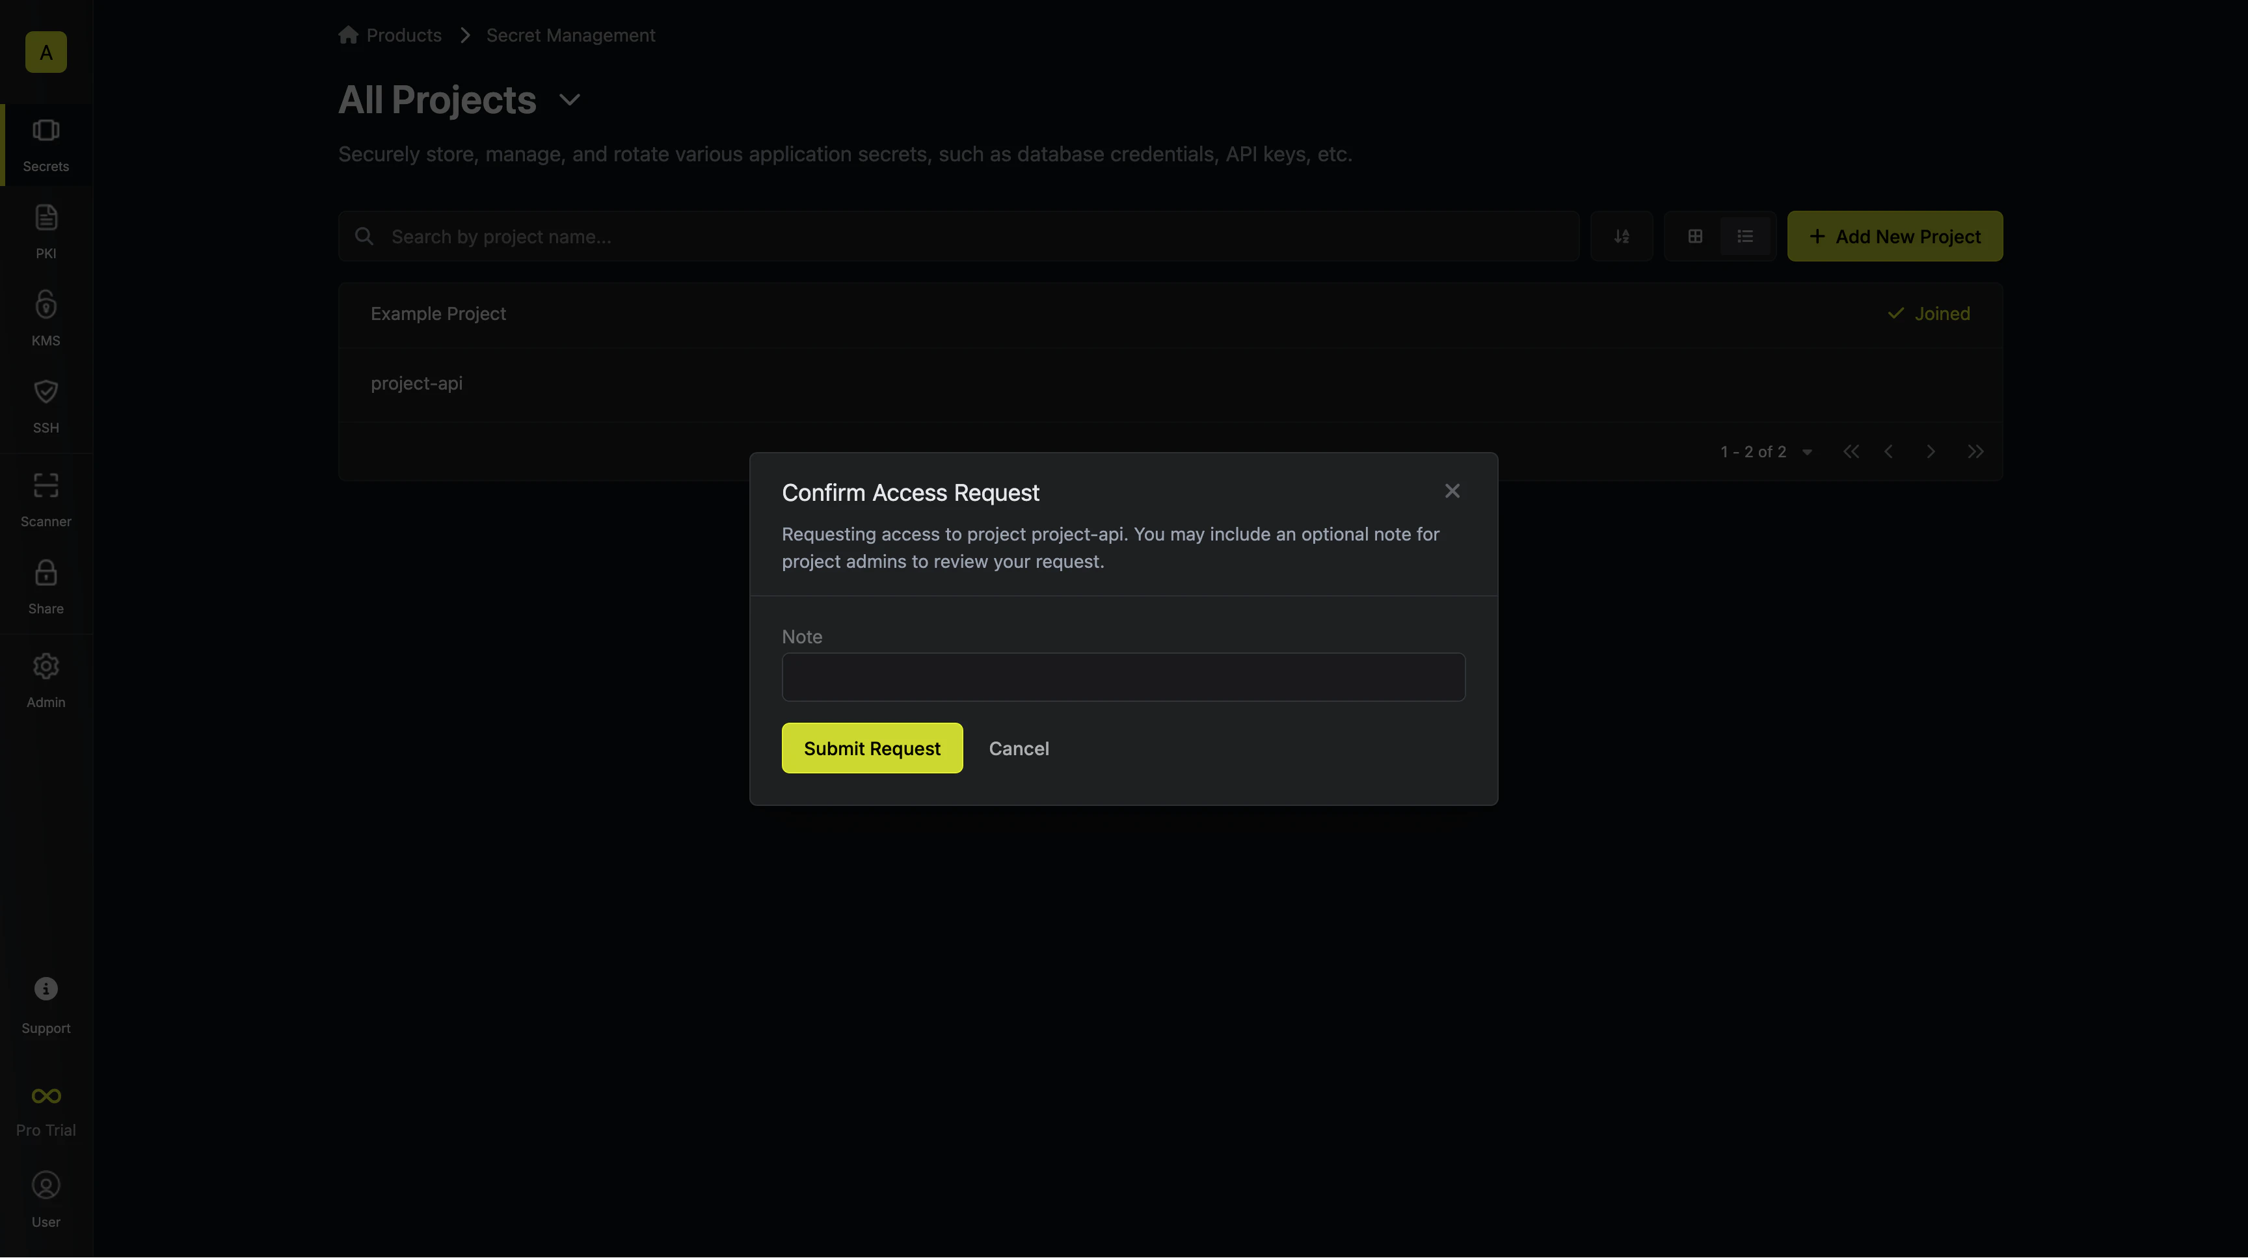Viewport: 2248px width, 1258px height.
Task: Open the Pro Trial infinity icon
Action: click(46, 1096)
